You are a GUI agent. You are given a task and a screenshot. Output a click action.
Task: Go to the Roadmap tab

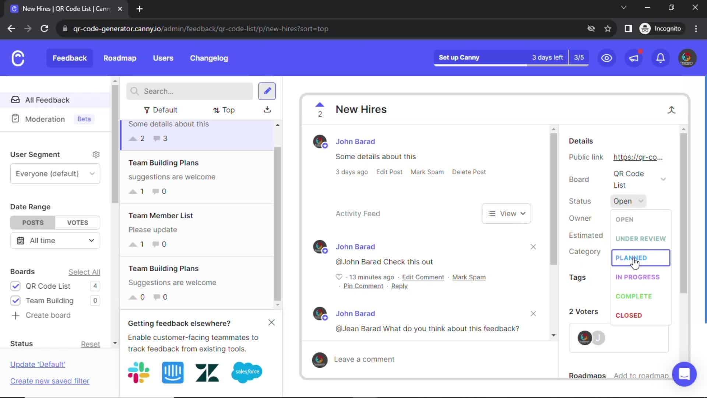click(x=120, y=58)
